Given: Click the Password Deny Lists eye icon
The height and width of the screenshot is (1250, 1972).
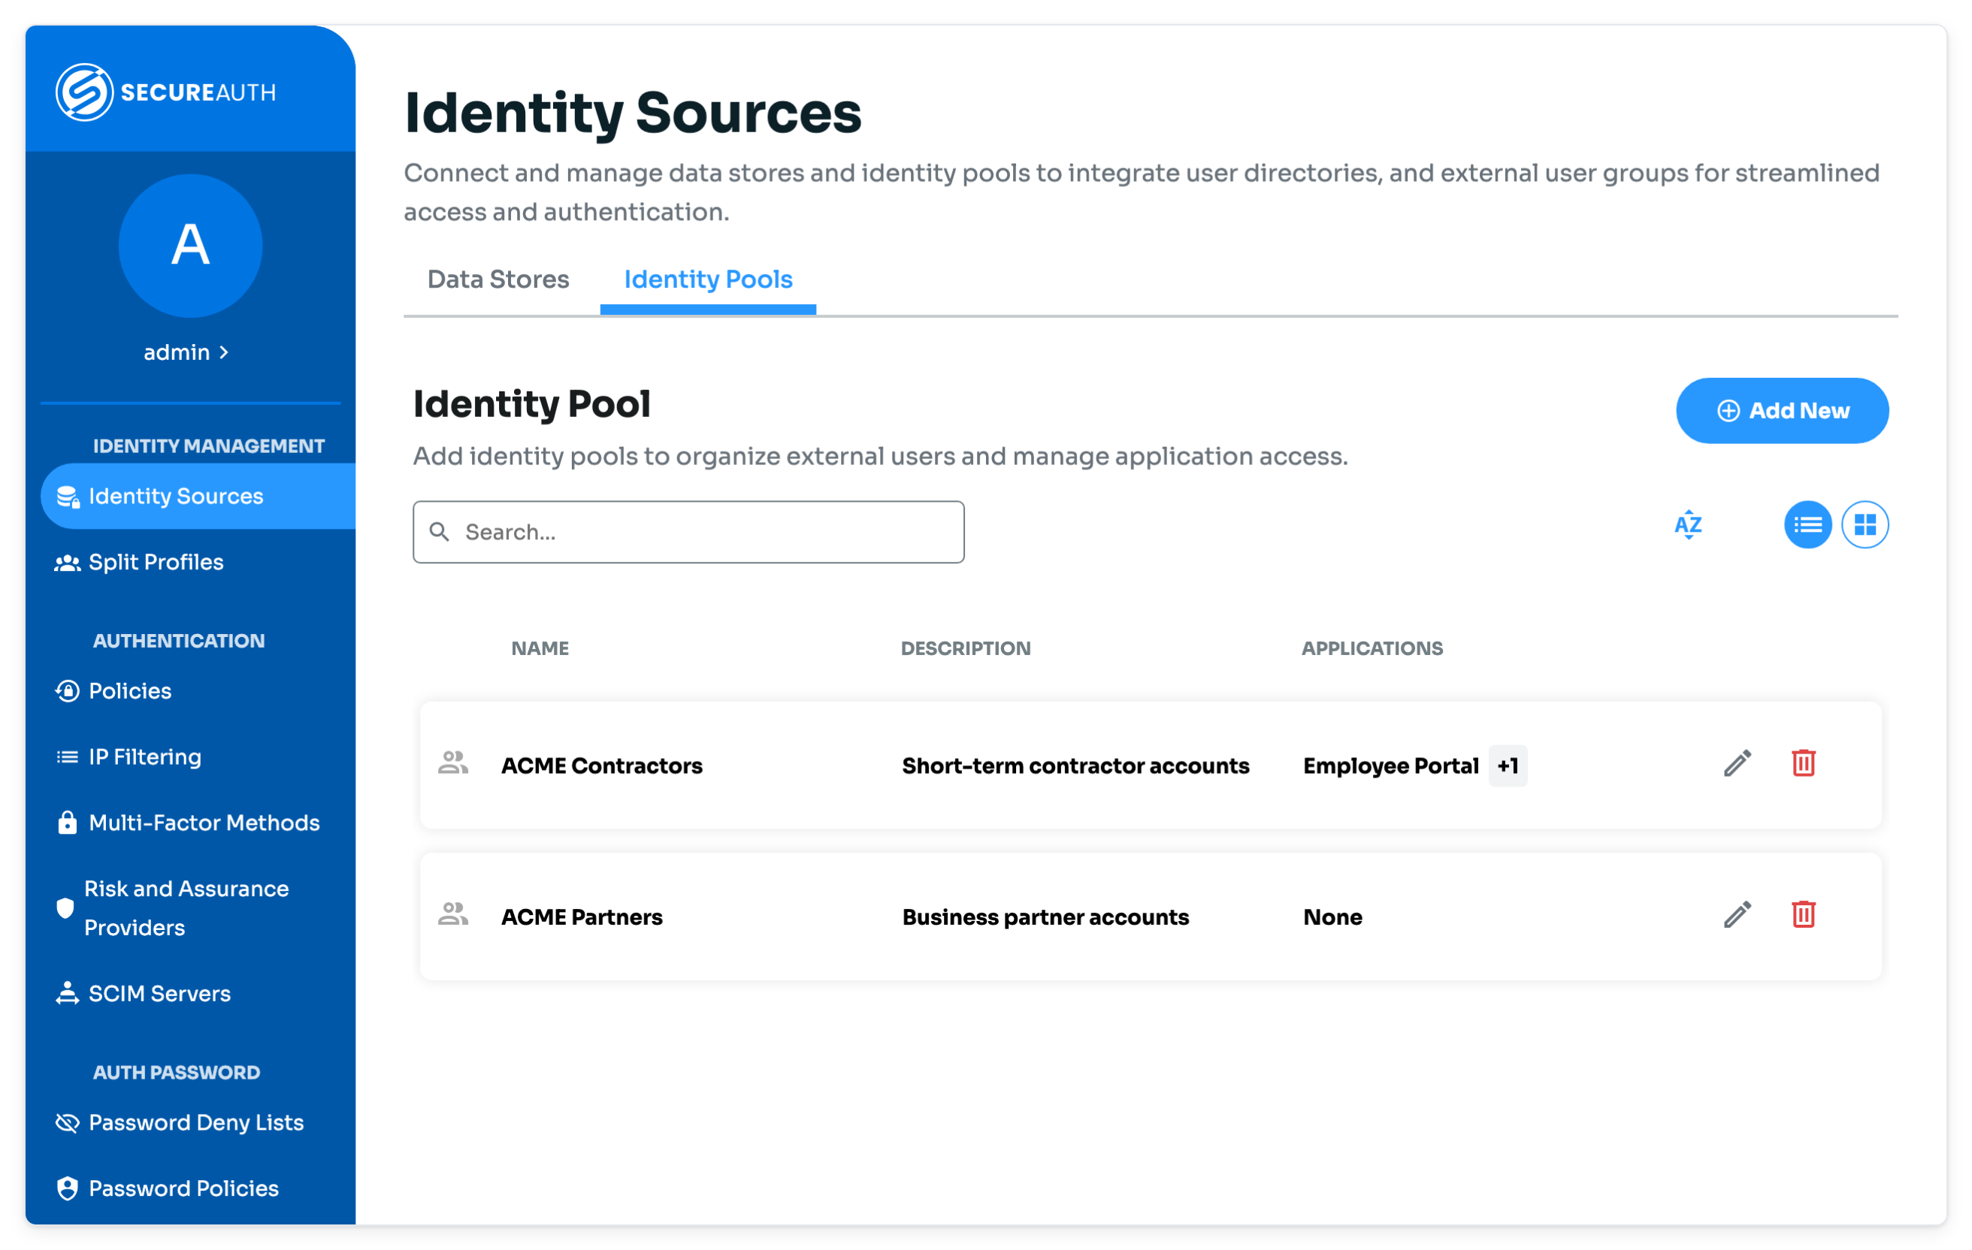Looking at the screenshot, I should 67,1123.
